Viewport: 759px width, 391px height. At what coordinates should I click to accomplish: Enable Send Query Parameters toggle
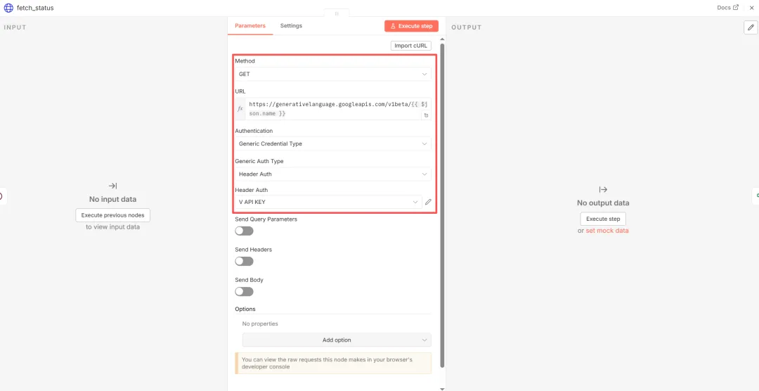tap(244, 231)
